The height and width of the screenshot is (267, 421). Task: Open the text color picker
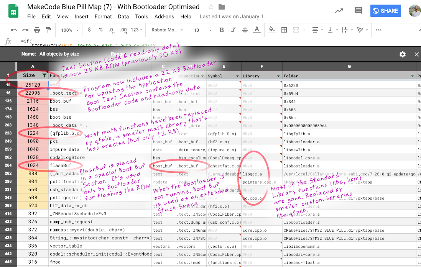[x=257, y=30]
